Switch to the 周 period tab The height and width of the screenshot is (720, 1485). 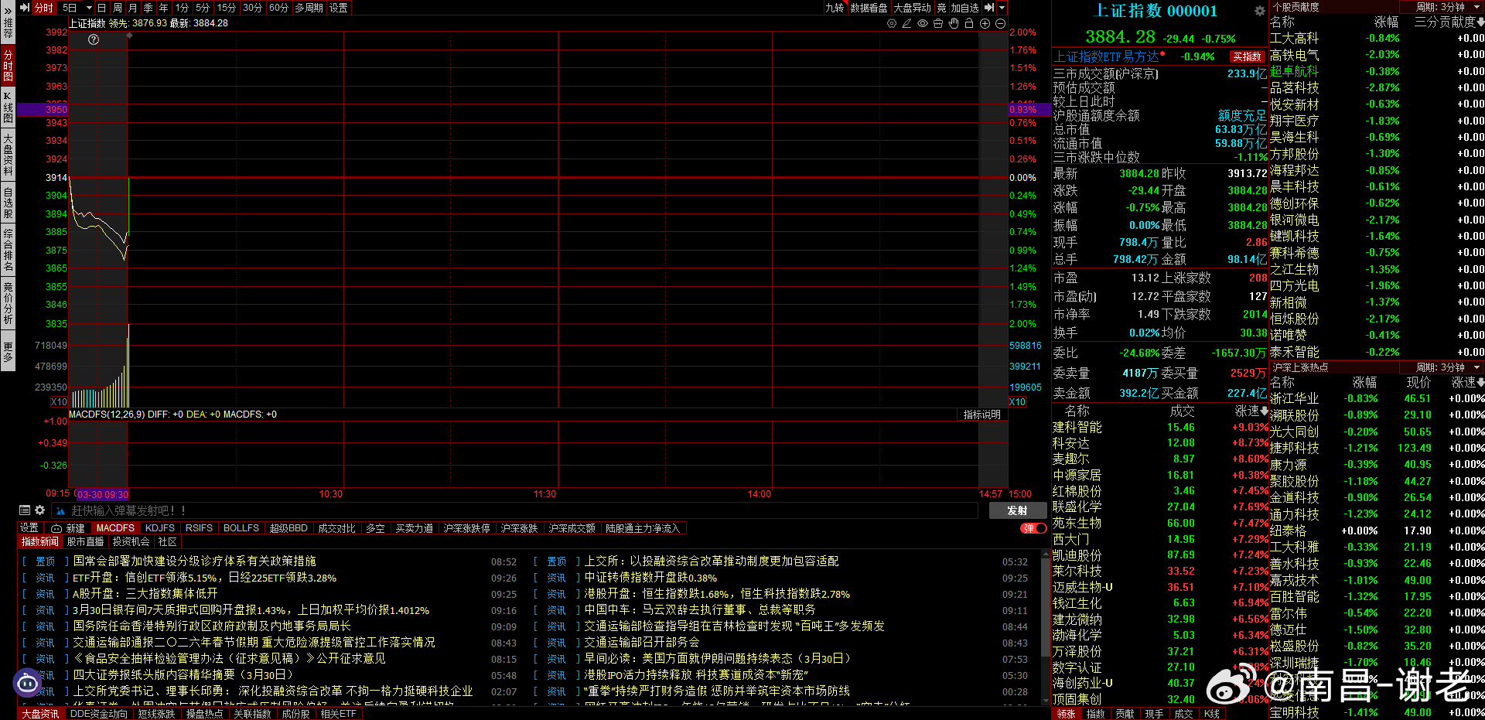pyautogui.click(x=118, y=8)
